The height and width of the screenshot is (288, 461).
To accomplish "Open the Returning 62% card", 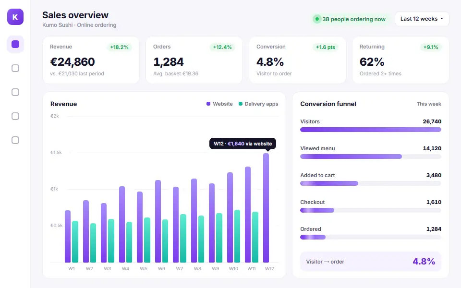I will (x=400, y=60).
